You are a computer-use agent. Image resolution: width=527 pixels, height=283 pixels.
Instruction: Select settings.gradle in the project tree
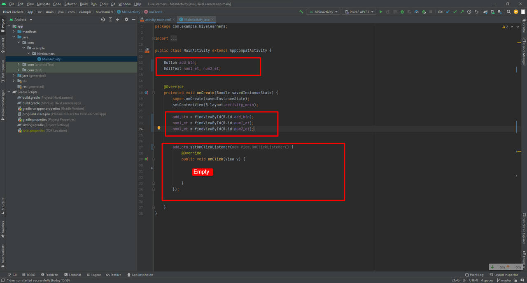(43, 125)
